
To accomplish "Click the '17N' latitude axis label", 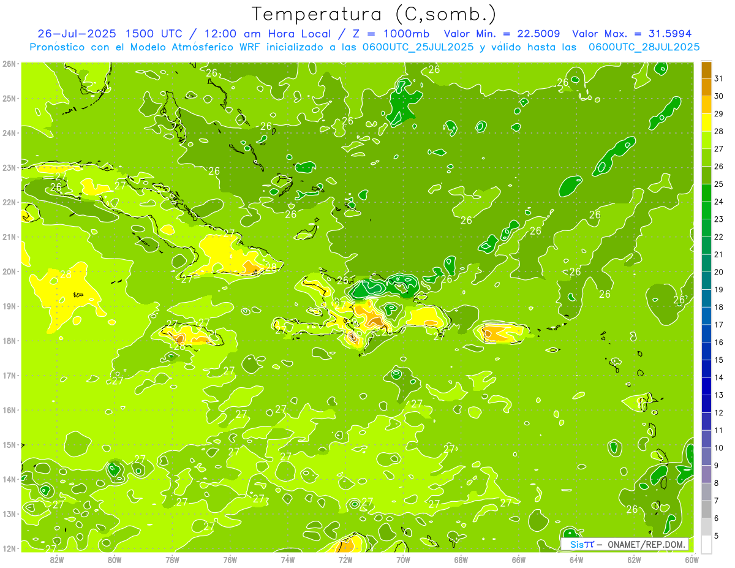I will (9, 376).
